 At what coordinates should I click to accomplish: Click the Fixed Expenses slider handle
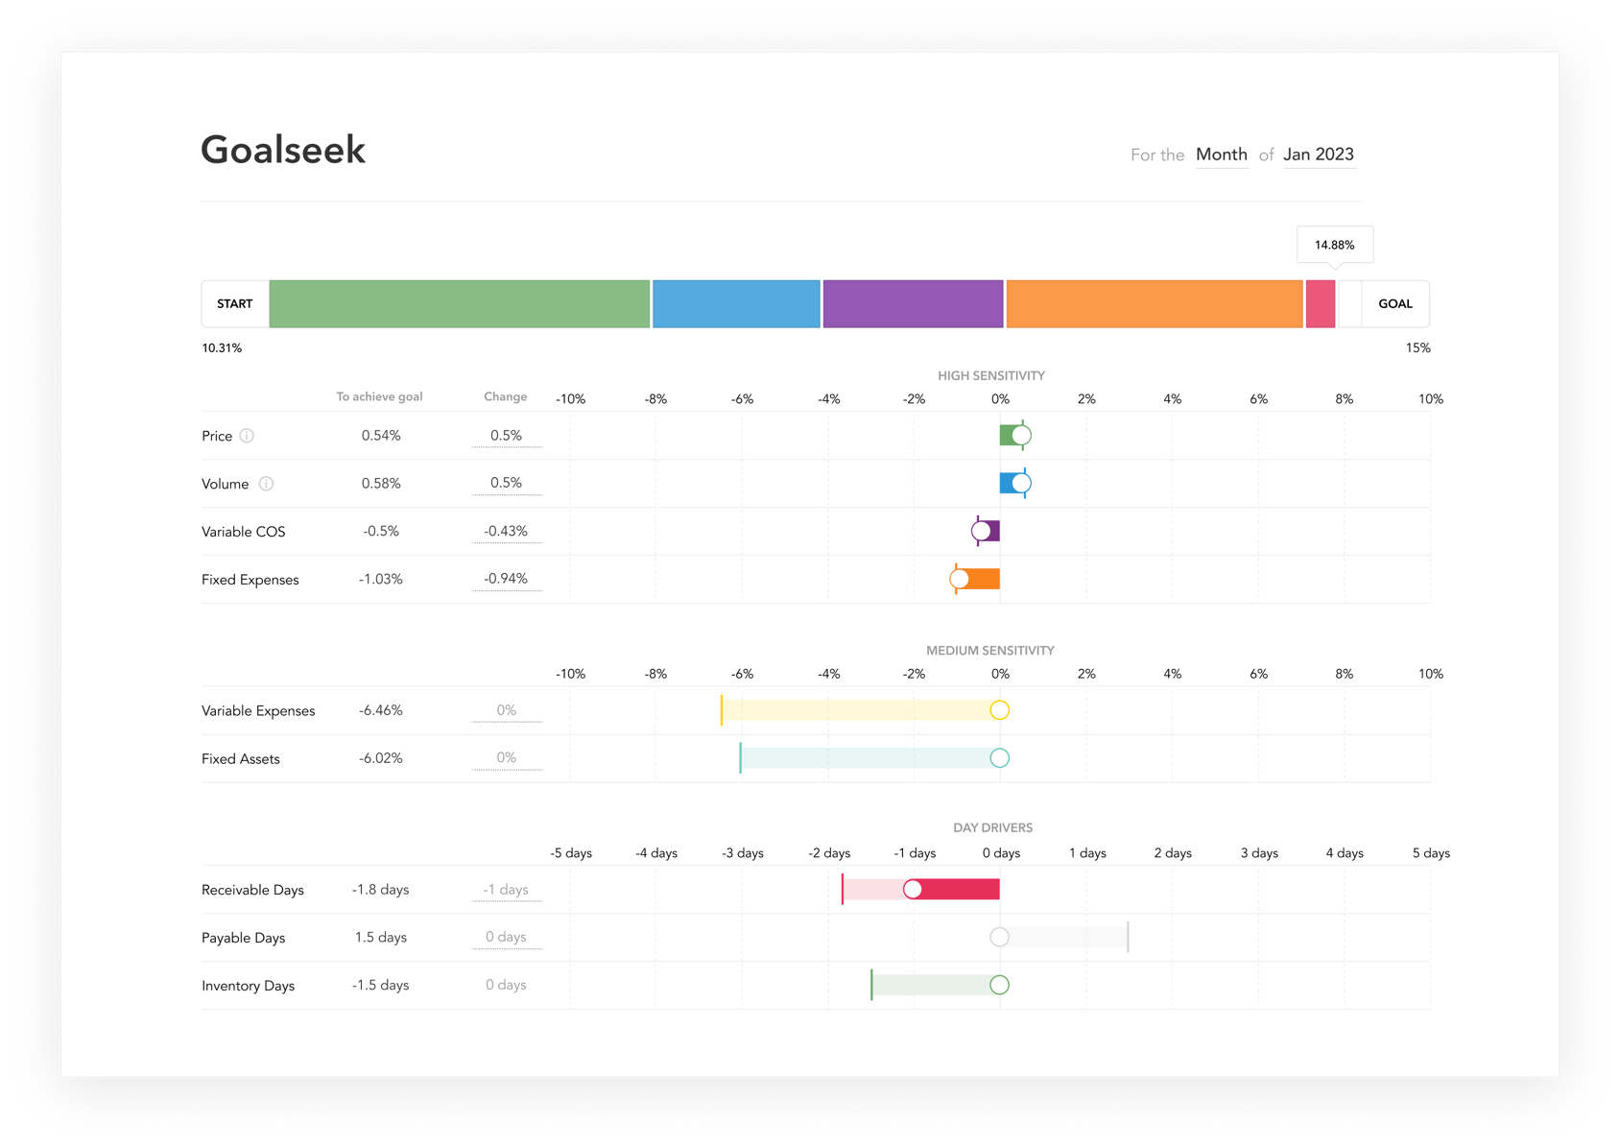coord(960,579)
